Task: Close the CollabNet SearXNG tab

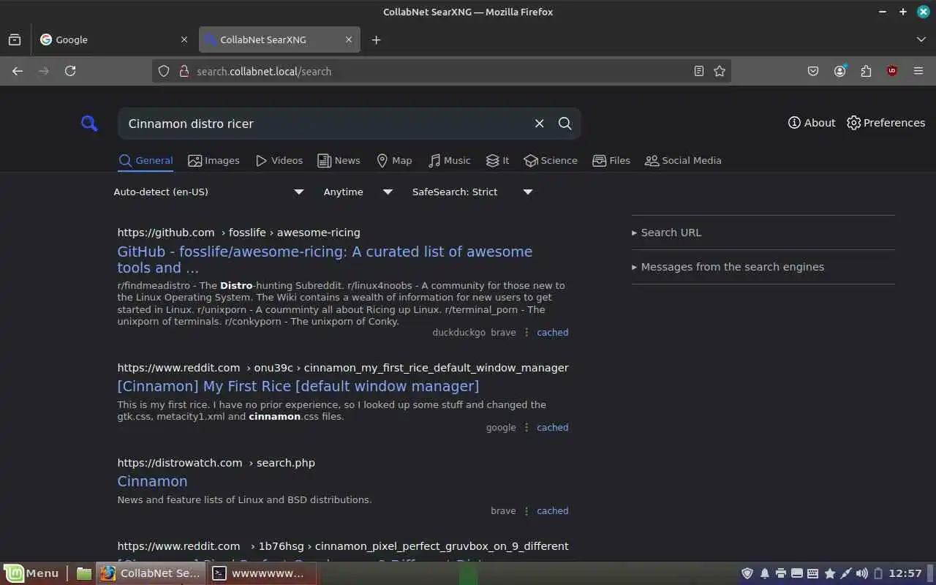Action: pyautogui.click(x=349, y=39)
